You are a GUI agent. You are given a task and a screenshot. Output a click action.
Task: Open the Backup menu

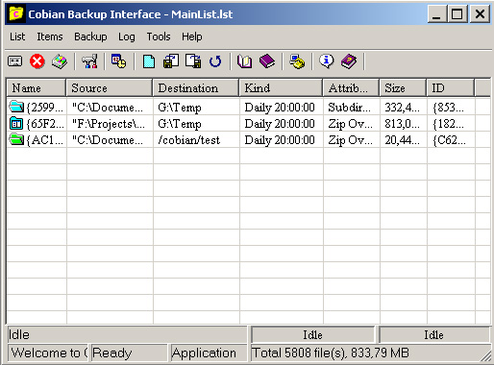pos(90,36)
